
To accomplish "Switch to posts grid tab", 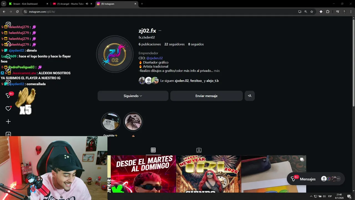I will tap(153, 150).
